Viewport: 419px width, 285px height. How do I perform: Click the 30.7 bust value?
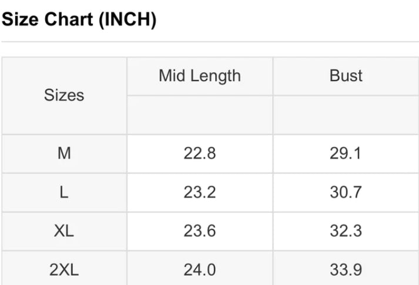tap(346, 192)
